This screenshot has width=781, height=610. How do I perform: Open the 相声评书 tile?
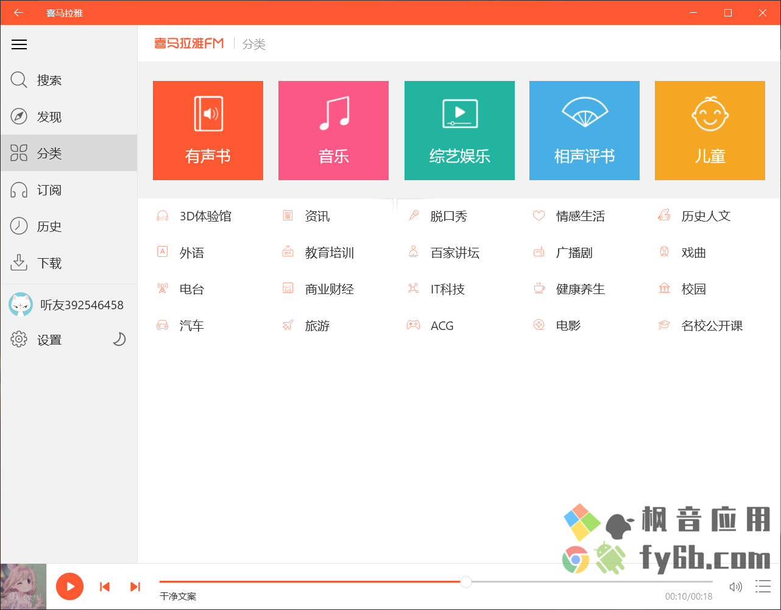[584, 130]
